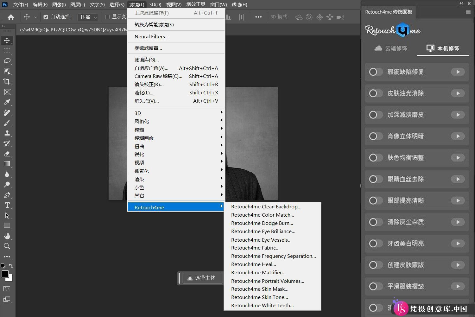Open the Edit Toolbar three-dots icon
This screenshot has height=317, width=475.
(7, 257)
